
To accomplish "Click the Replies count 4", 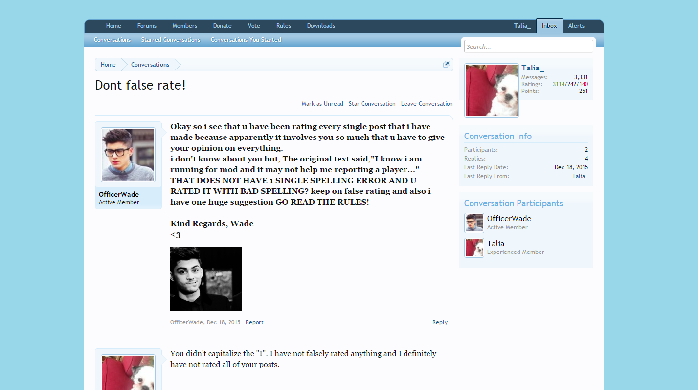I will coord(586,159).
